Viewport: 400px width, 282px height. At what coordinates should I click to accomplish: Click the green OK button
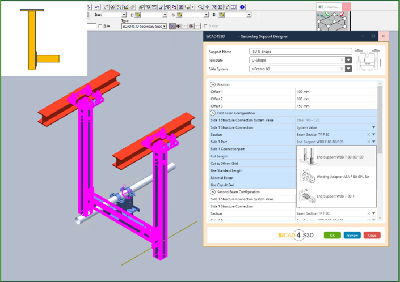pos(332,235)
